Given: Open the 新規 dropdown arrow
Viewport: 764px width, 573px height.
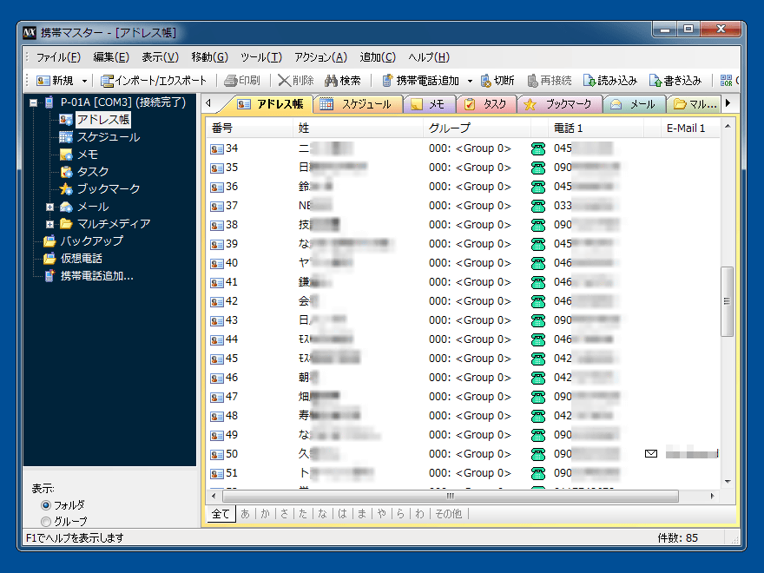Looking at the screenshot, I should coord(84,81).
